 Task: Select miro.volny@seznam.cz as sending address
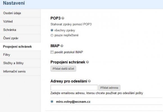pyautogui.click(x=52, y=102)
